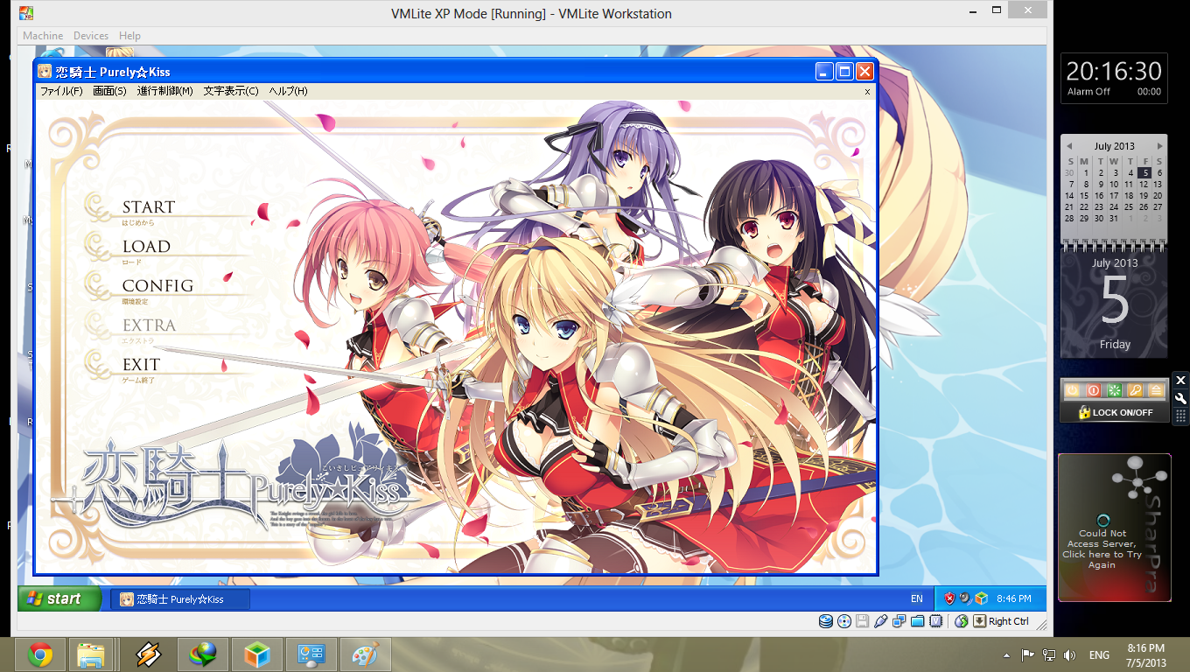Close the shutdown gadget with X
This screenshot has height=672, width=1190.
point(1180,380)
